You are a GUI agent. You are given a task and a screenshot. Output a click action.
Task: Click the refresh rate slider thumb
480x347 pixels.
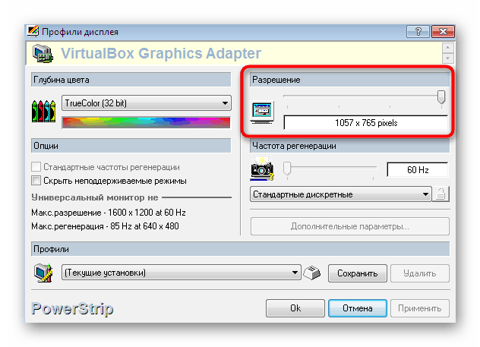(x=287, y=169)
